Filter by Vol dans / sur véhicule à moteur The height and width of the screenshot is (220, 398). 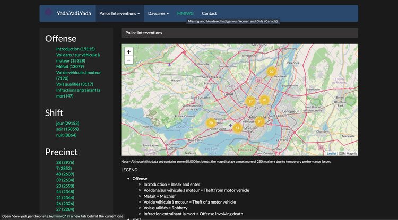tap(78, 58)
